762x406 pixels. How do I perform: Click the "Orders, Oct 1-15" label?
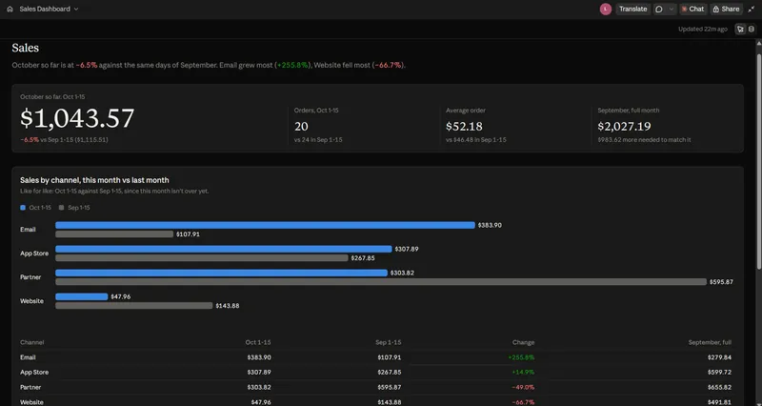[316, 111]
